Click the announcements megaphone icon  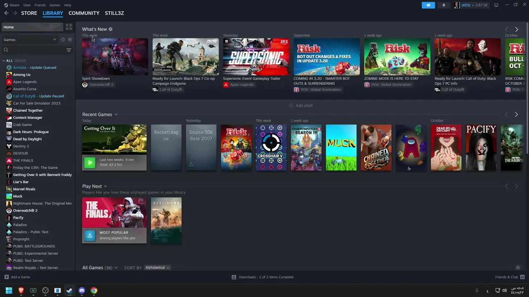428,5
